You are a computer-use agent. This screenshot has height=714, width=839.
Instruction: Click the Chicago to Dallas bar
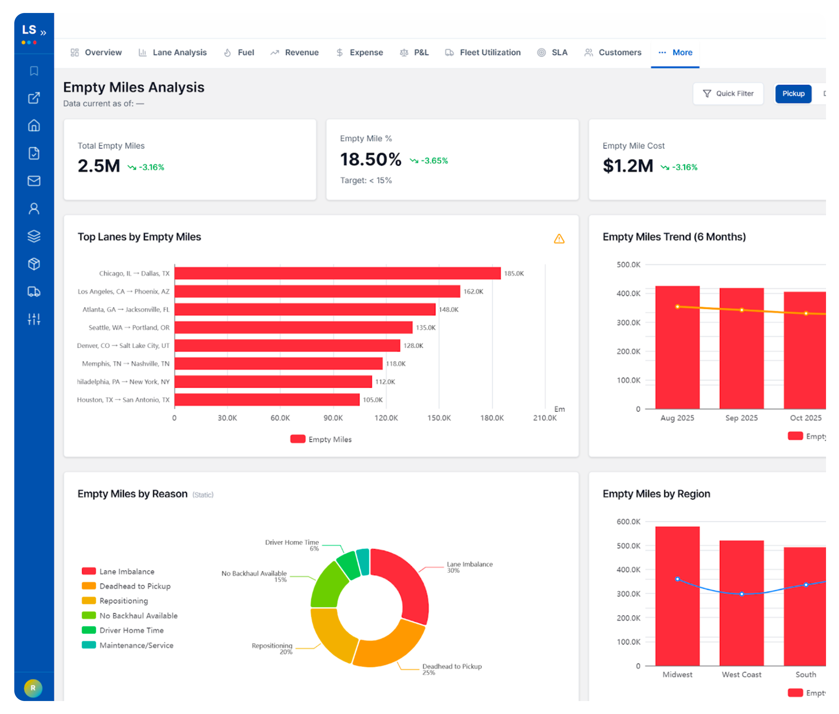(x=338, y=273)
